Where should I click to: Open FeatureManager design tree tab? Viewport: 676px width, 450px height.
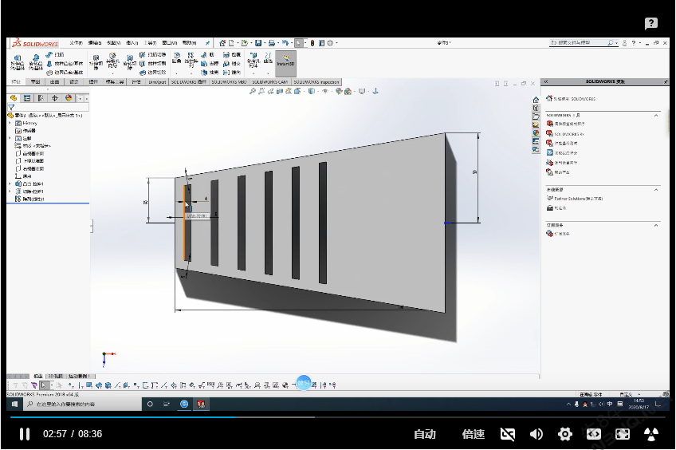(14, 98)
